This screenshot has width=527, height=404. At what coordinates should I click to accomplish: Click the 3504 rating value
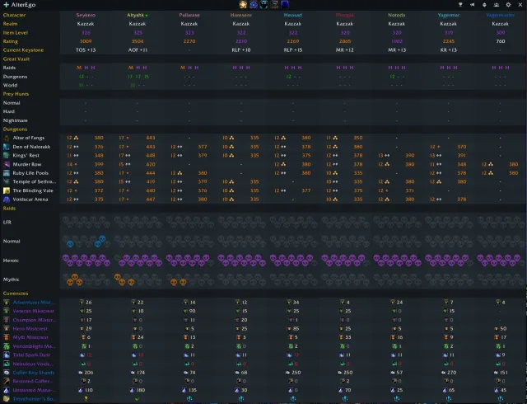click(138, 41)
